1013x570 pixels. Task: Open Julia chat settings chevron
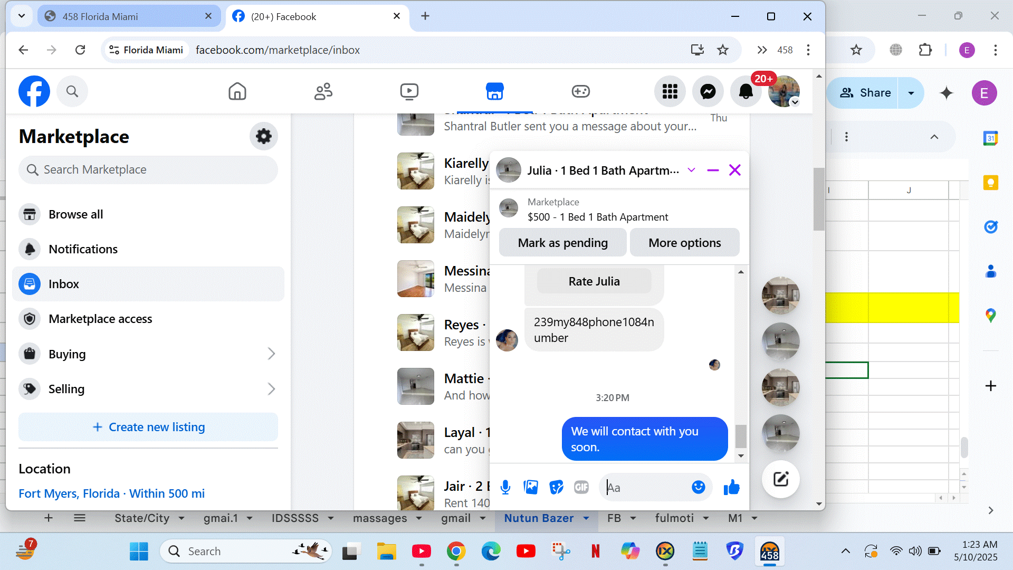(x=691, y=170)
